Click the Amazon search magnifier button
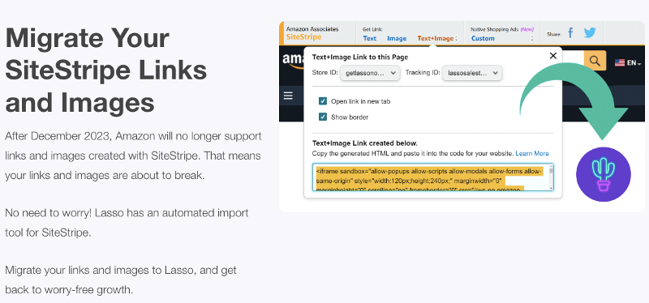The image size is (649, 303). point(595,61)
